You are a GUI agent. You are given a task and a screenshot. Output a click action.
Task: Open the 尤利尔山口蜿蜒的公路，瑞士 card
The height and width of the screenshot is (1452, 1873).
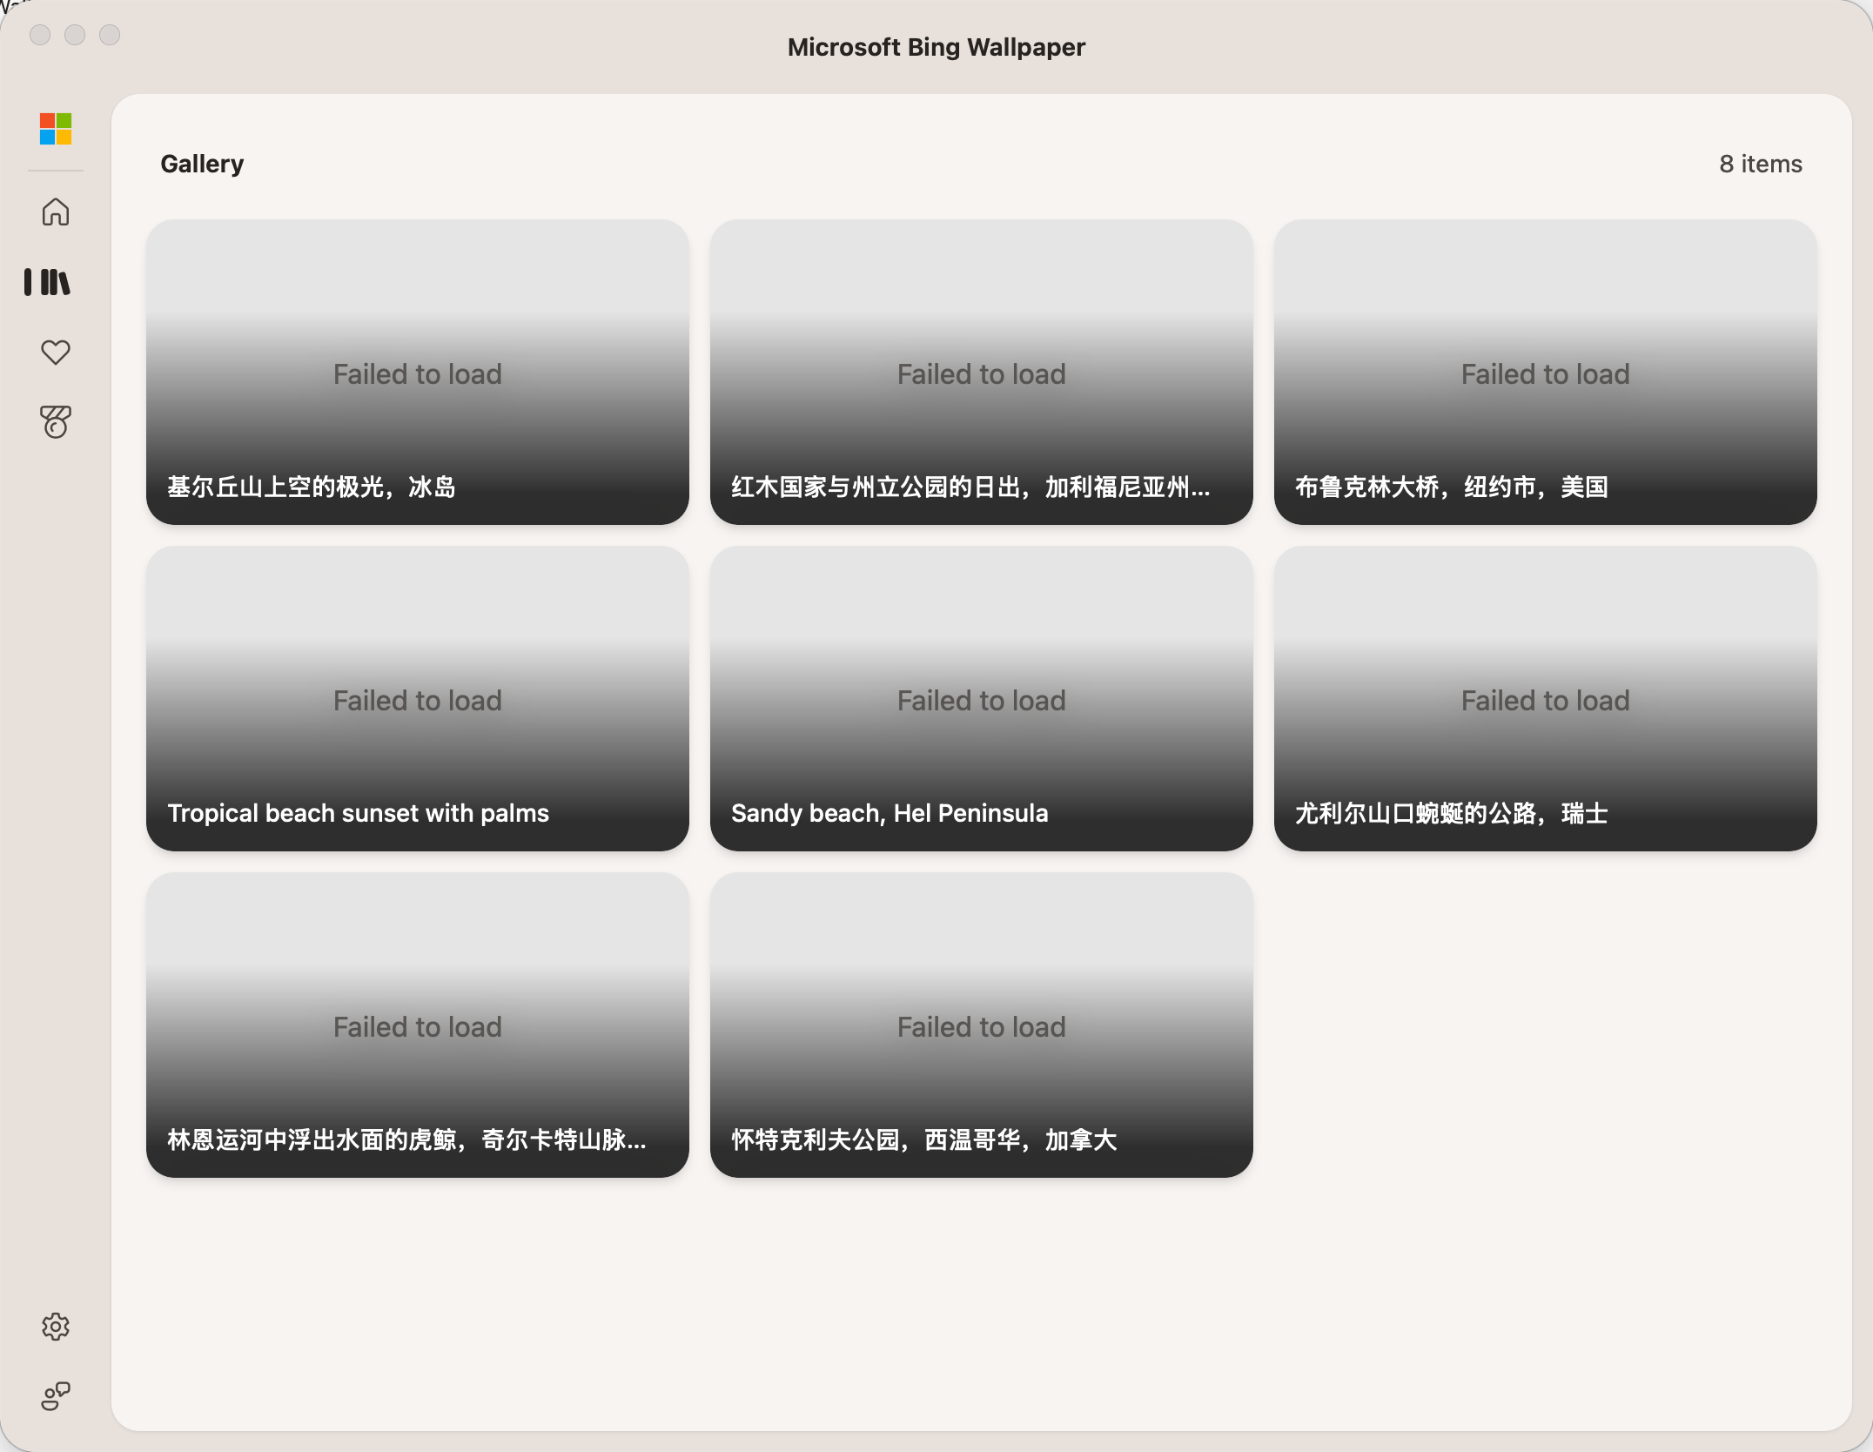[1546, 698]
